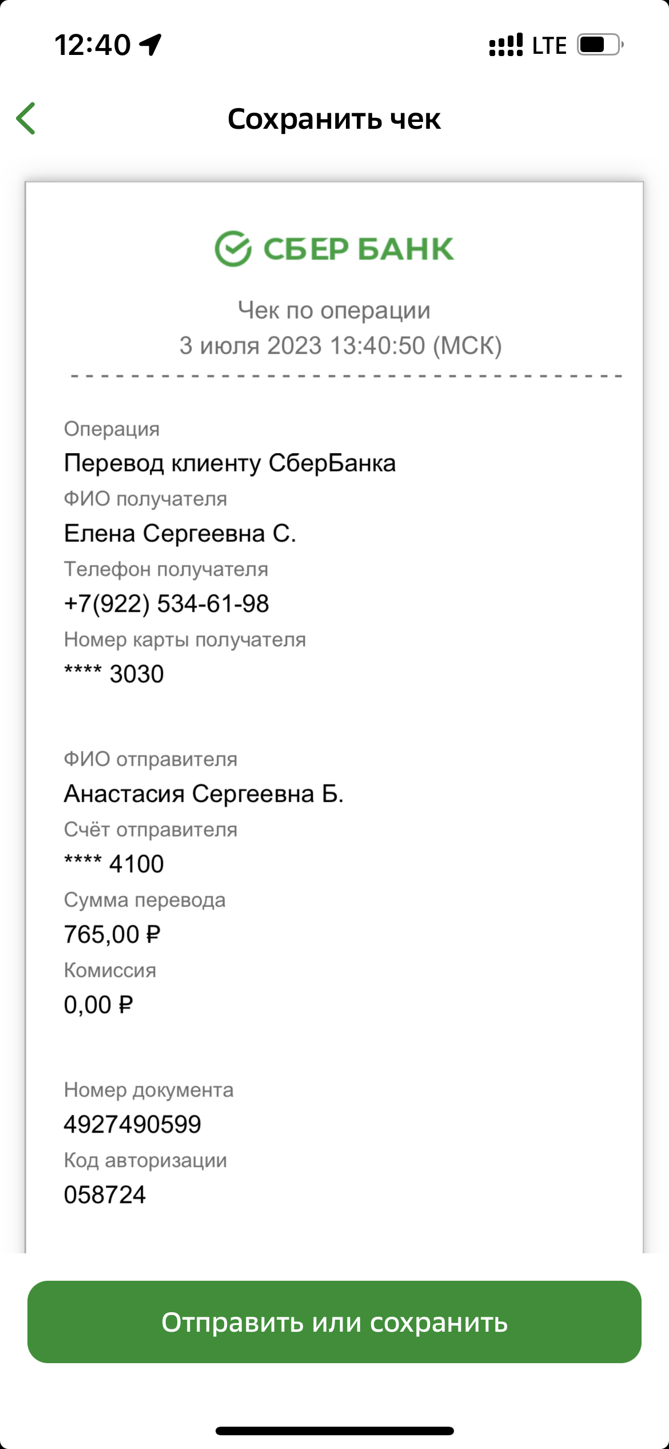Tap the transfer amount 765,00 ₽
Screen dimensions: 669x1449
pos(112,935)
